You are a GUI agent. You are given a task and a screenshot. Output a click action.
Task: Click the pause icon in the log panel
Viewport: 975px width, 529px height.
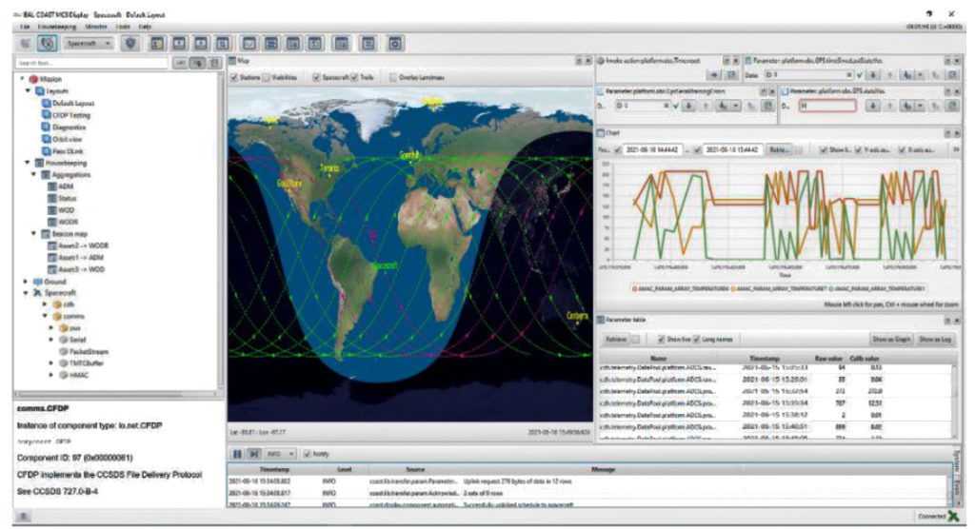(x=237, y=454)
